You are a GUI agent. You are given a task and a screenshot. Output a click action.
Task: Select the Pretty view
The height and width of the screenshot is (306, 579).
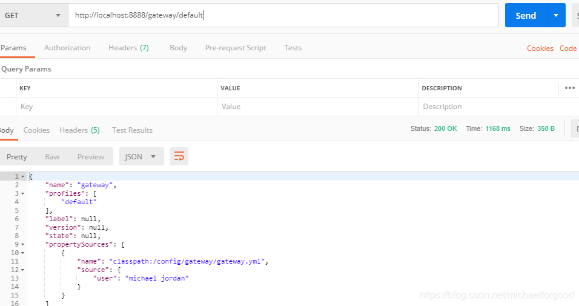[x=16, y=157]
